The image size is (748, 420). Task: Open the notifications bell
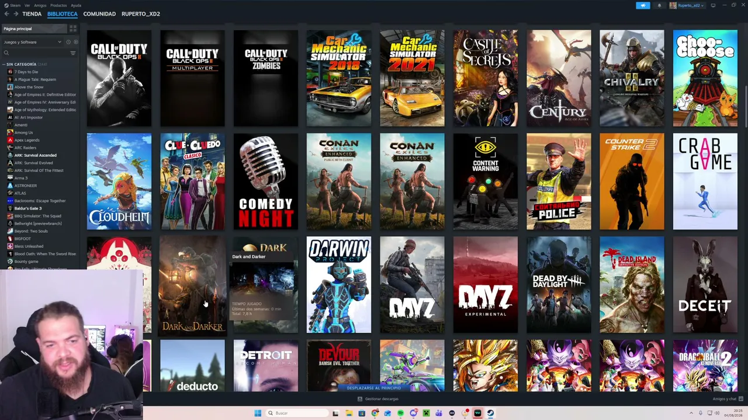click(x=659, y=5)
